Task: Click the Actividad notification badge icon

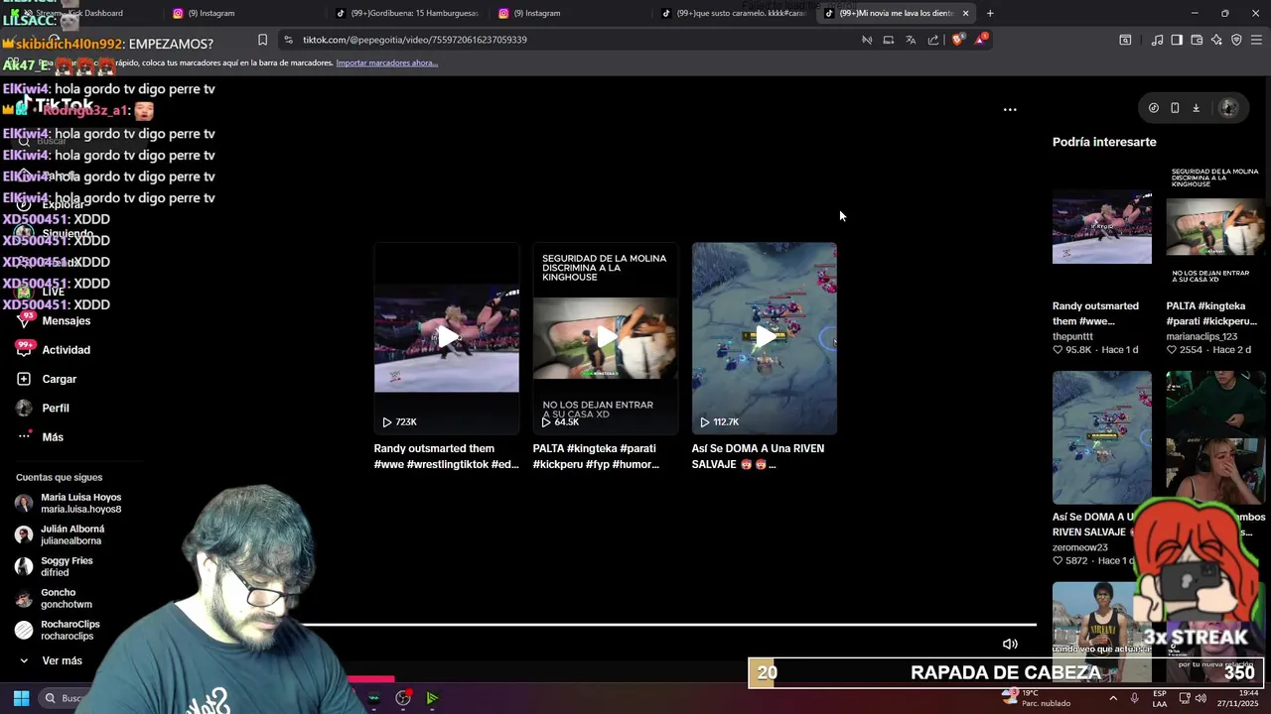Action: tap(24, 349)
